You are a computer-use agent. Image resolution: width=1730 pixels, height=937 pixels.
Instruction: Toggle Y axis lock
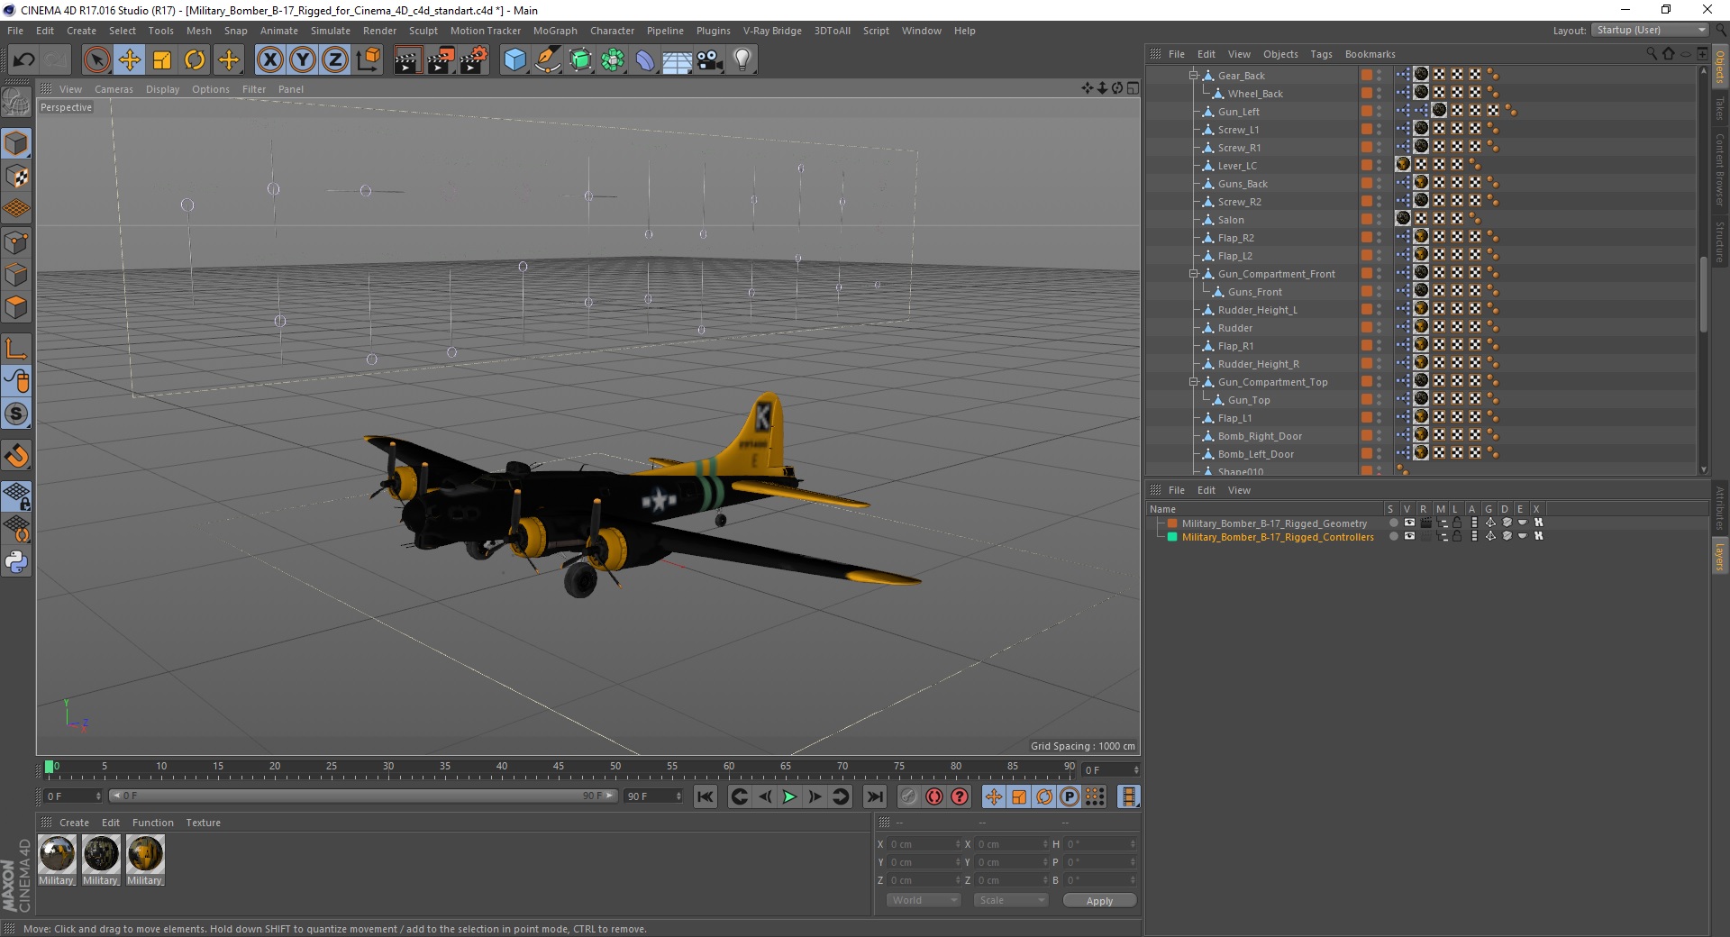coord(303,60)
